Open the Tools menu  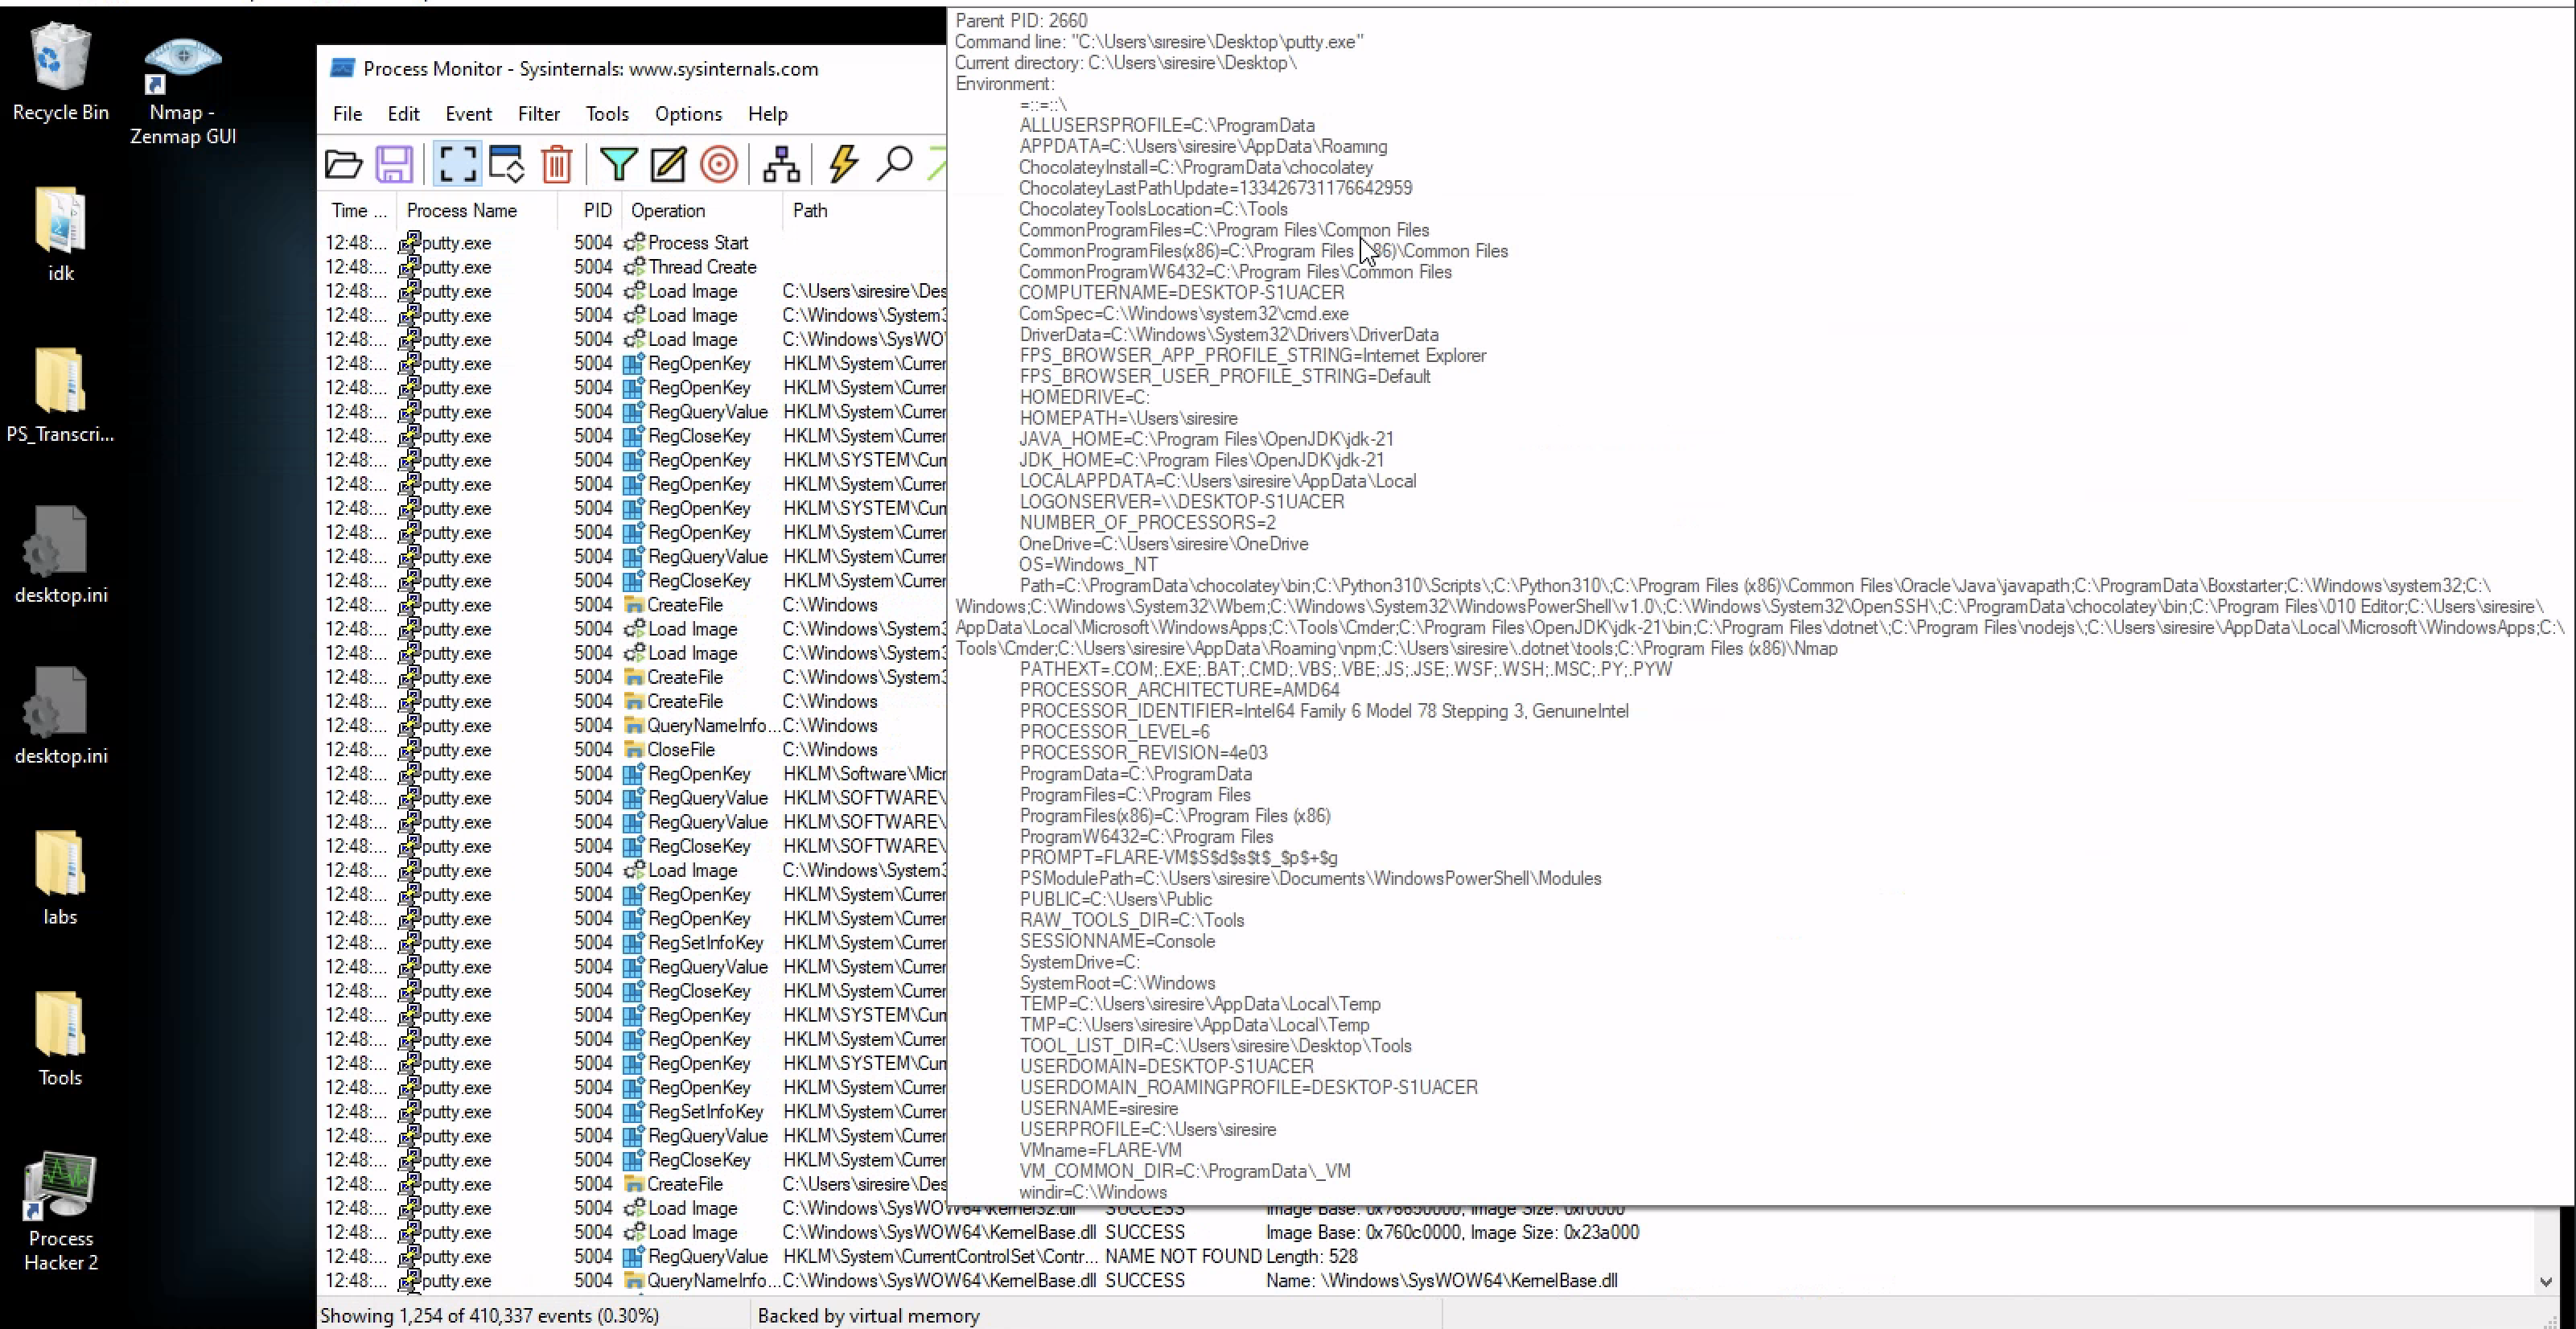tap(607, 114)
